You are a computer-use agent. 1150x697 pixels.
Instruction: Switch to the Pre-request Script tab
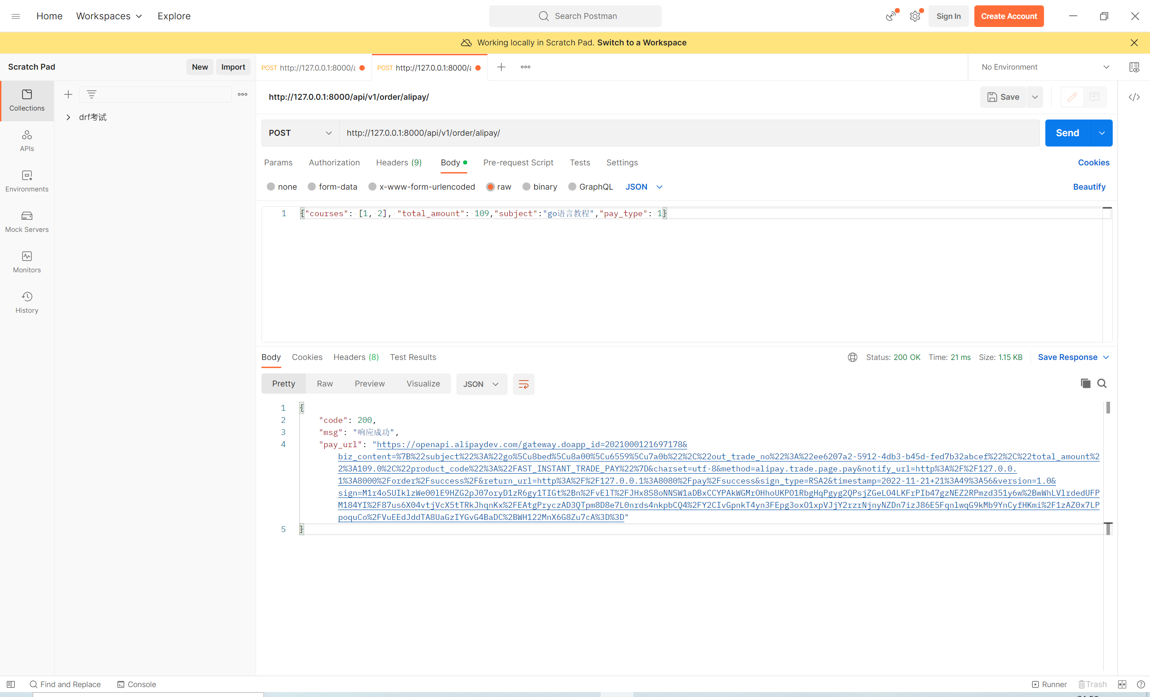coord(517,163)
